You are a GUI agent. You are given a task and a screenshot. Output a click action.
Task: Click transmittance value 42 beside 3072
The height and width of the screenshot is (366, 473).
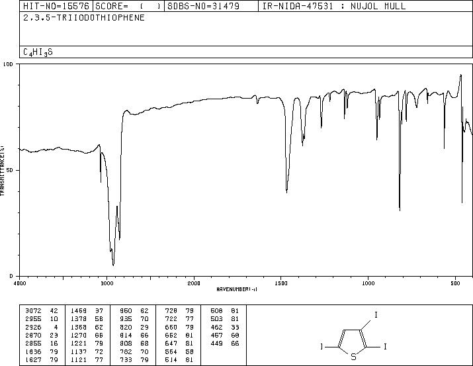tap(54, 311)
